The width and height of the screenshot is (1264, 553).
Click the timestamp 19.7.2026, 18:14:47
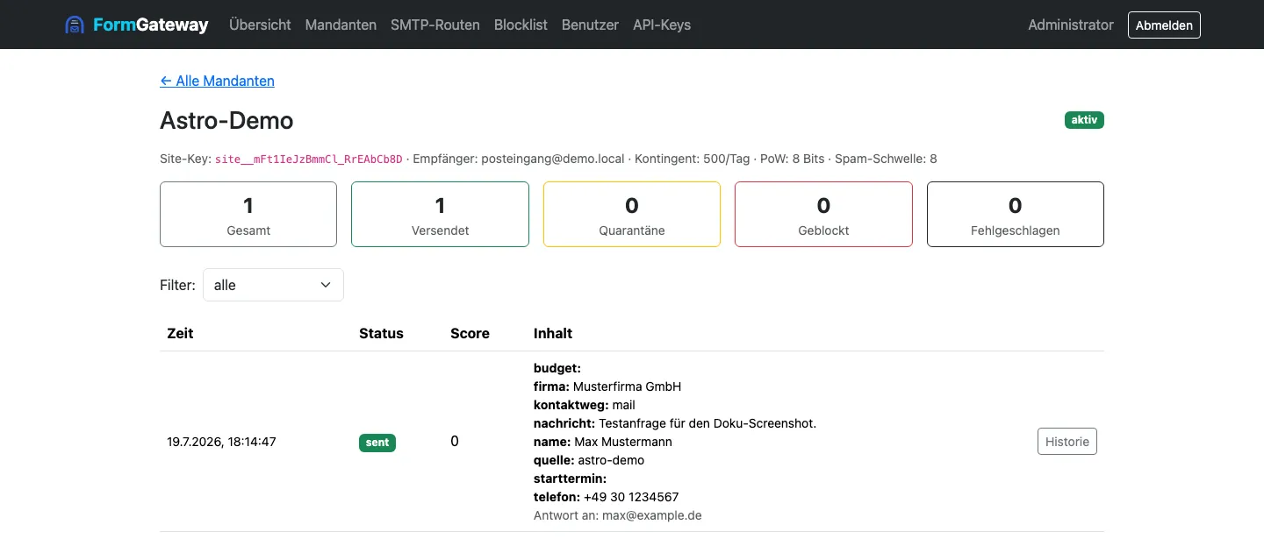coord(221,442)
